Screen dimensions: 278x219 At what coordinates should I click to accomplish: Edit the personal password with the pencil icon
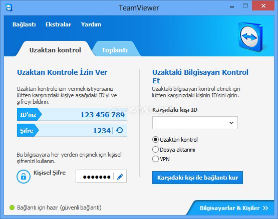[x=120, y=177]
